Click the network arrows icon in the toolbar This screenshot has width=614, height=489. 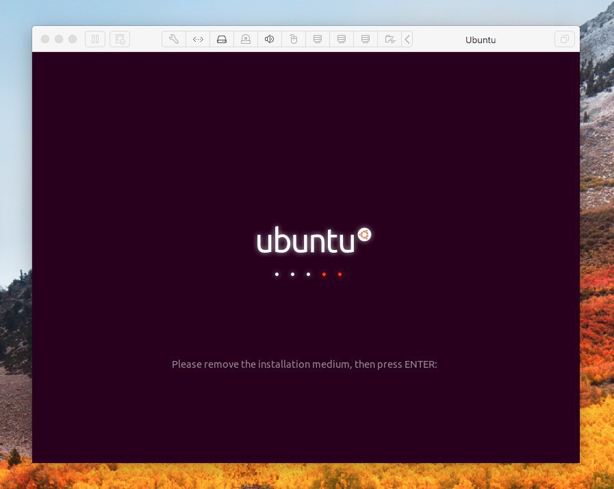(x=198, y=39)
